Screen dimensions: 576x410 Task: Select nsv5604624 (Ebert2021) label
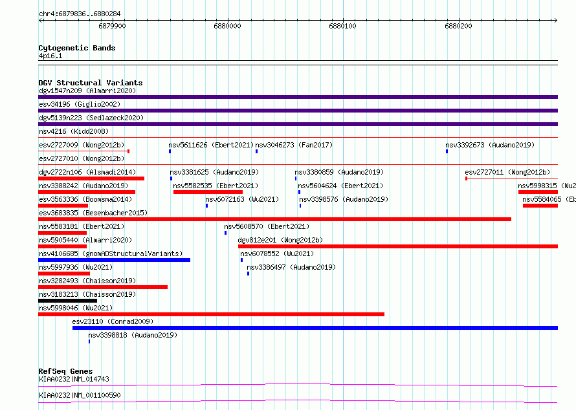tap(340, 186)
